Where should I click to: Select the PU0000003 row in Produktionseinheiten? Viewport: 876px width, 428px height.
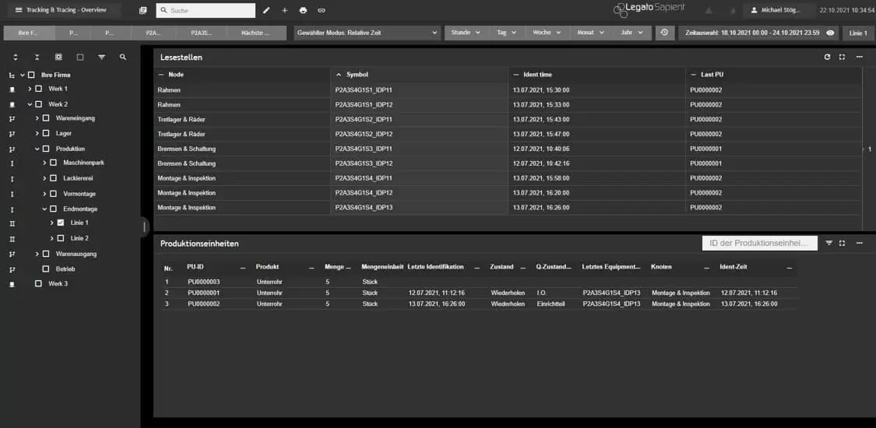(x=480, y=282)
